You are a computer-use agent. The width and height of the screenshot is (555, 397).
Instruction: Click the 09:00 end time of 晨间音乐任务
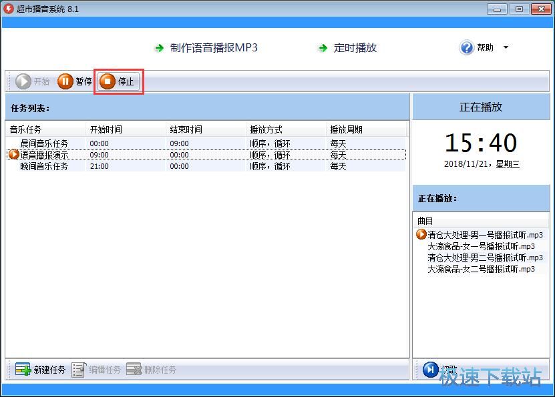coord(179,143)
